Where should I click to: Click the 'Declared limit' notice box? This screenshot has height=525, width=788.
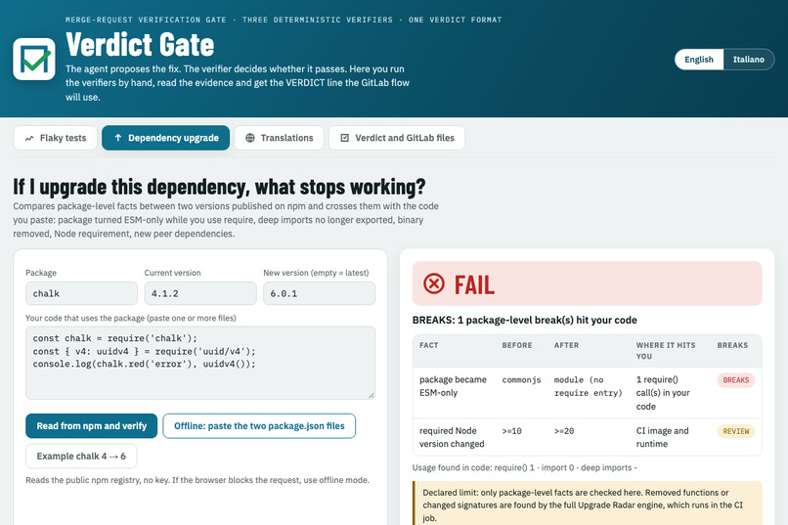coord(587,503)
